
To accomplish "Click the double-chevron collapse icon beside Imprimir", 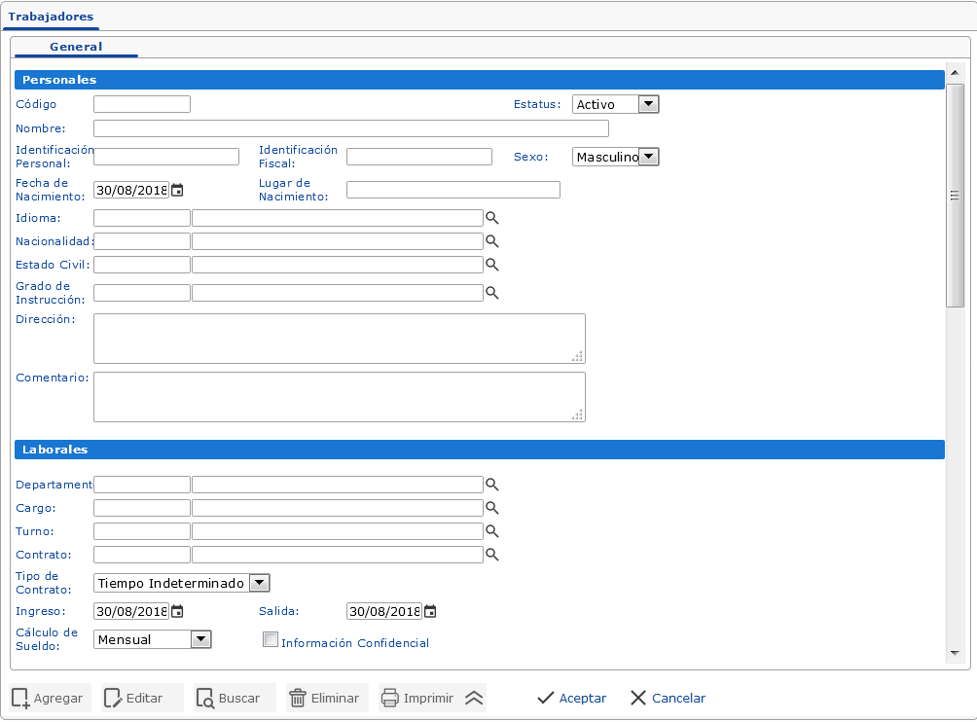I will [474, 698].
